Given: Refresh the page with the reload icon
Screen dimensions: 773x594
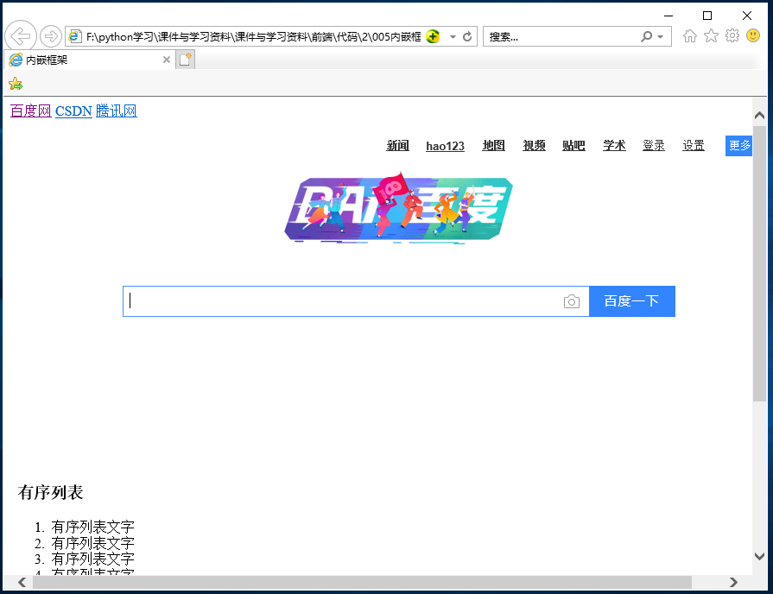Looking at the screenshot, I should 467,36.
